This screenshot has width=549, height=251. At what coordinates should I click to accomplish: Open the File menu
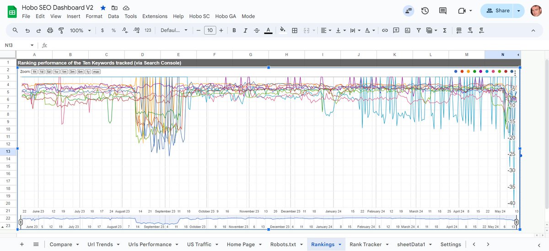click(x=26, y=16)
